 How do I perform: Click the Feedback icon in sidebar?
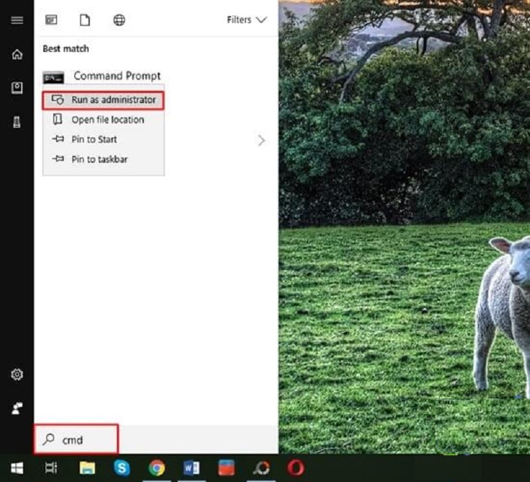tap(17, 408)
